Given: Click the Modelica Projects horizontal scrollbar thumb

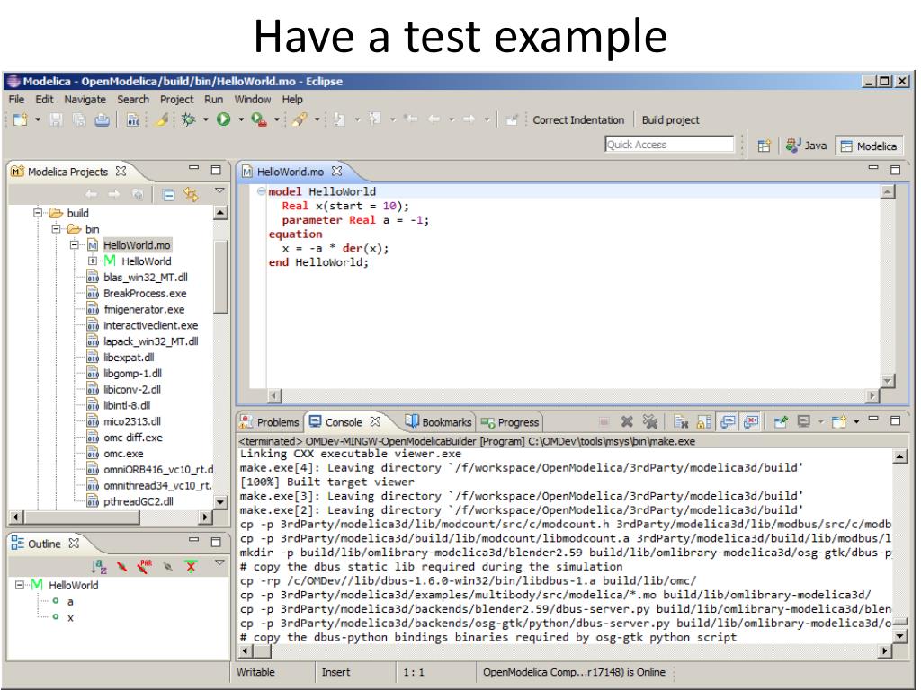Looking at the screenshot, I should (82, 517).
